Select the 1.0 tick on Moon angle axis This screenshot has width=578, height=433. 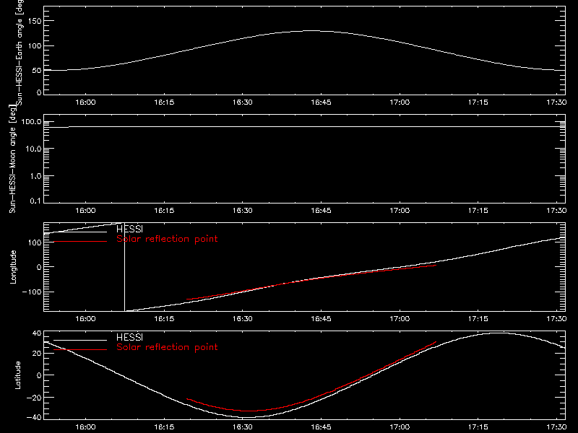(x=35, y=176)
